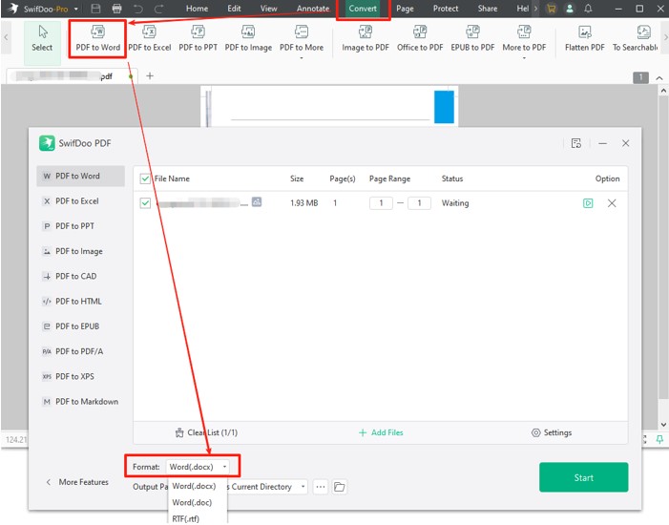This screenshot has height=525, width=669.
Task: Click the Print icon in title bar
Action: coord(116,9)
